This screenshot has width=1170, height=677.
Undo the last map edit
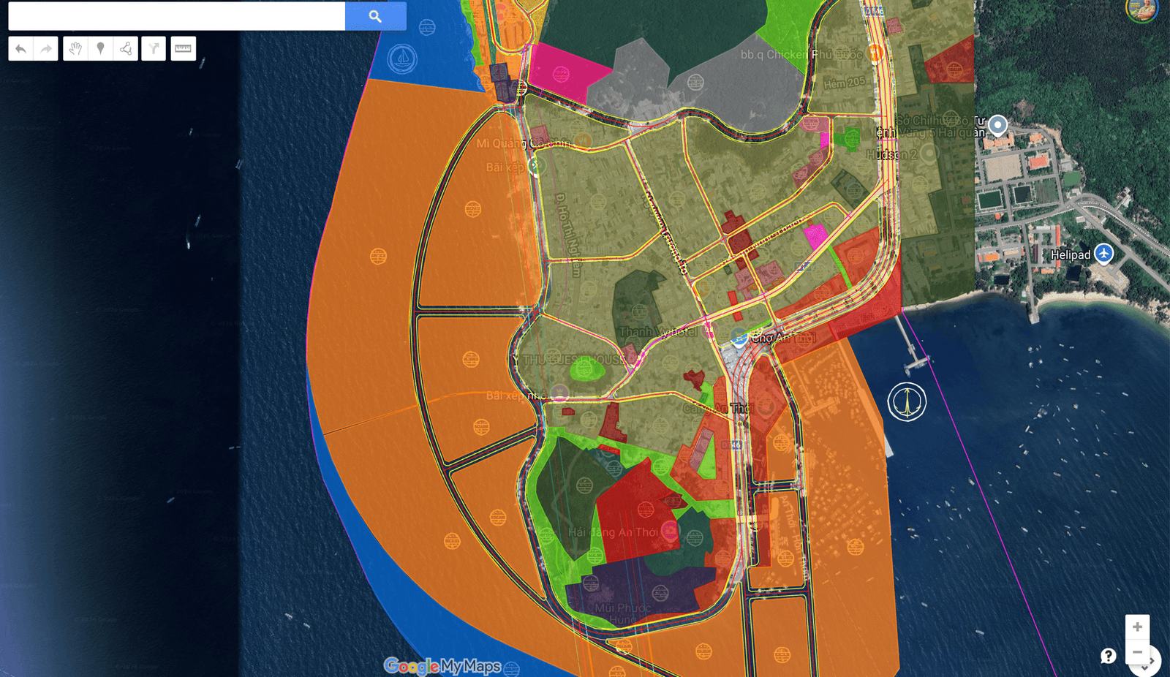[x=21, y=49]
